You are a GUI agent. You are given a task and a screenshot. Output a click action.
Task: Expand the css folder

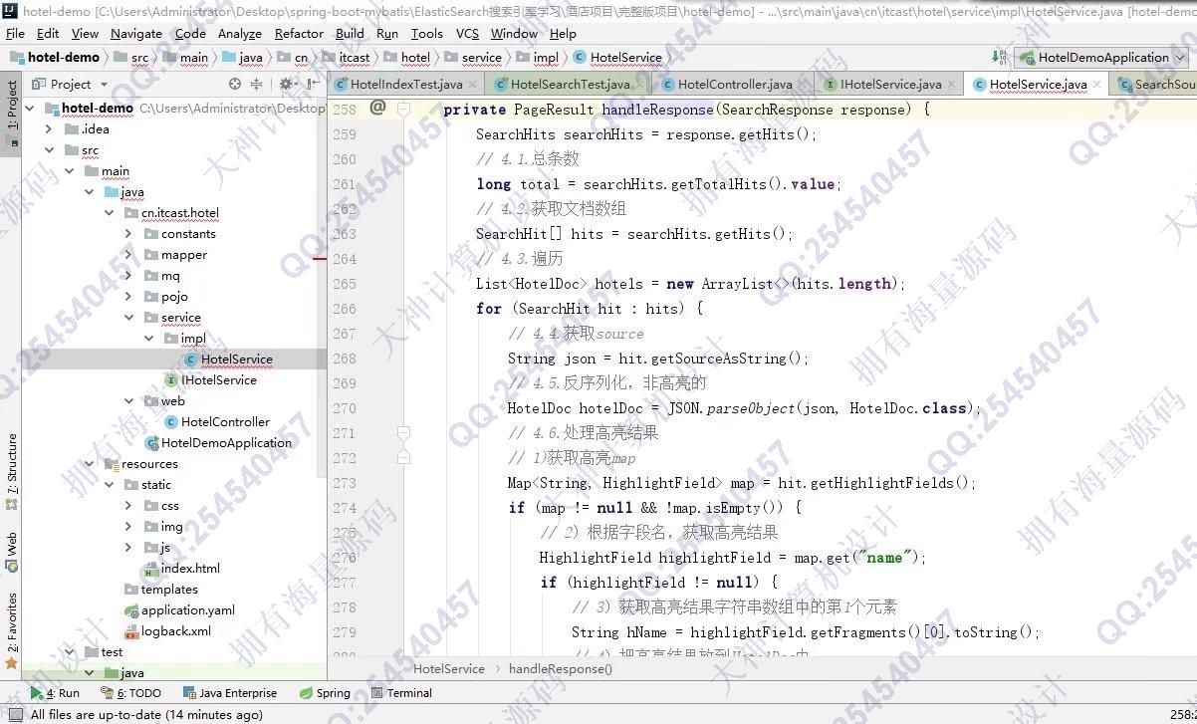pos(128,506)
